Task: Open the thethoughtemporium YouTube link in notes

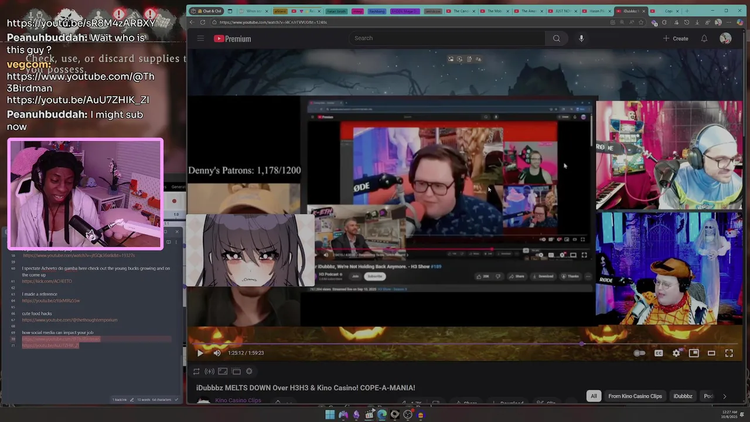Action: click(x=70, y=320)
